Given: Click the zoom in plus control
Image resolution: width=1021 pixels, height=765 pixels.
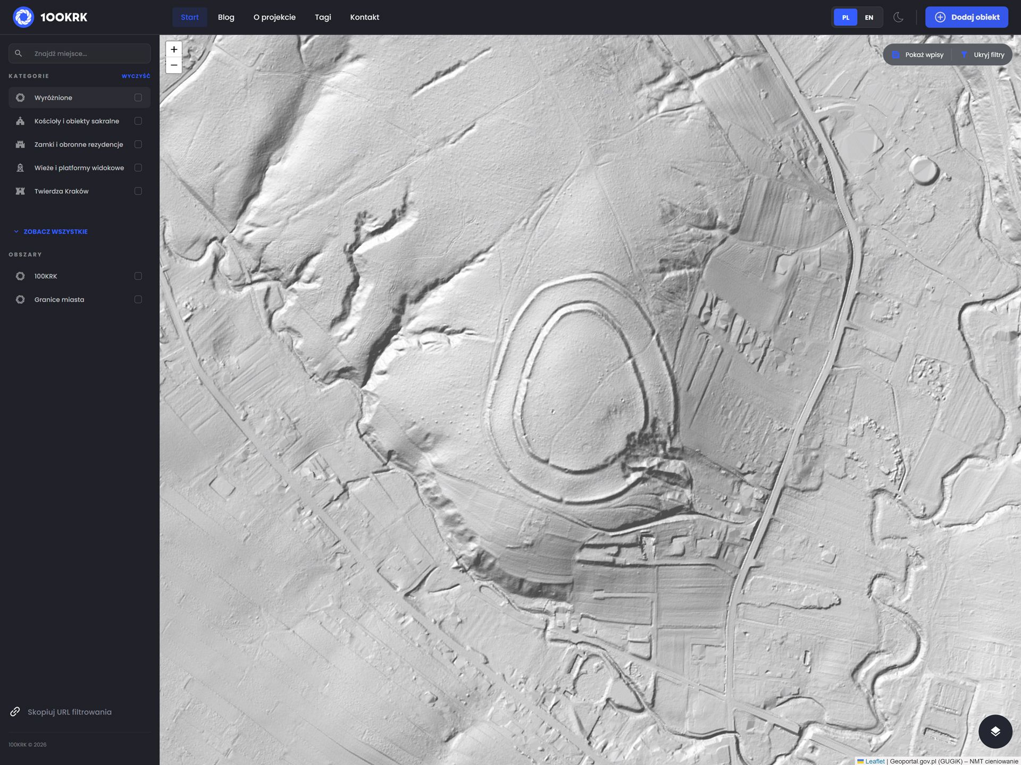Looking at the screenshot, I should point(174,49).
